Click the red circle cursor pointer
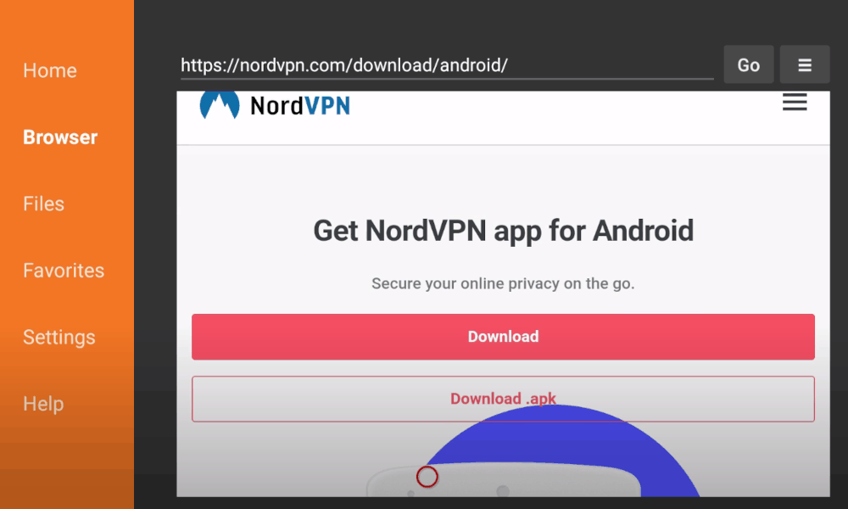848x509 pixels. click(427, 477)
